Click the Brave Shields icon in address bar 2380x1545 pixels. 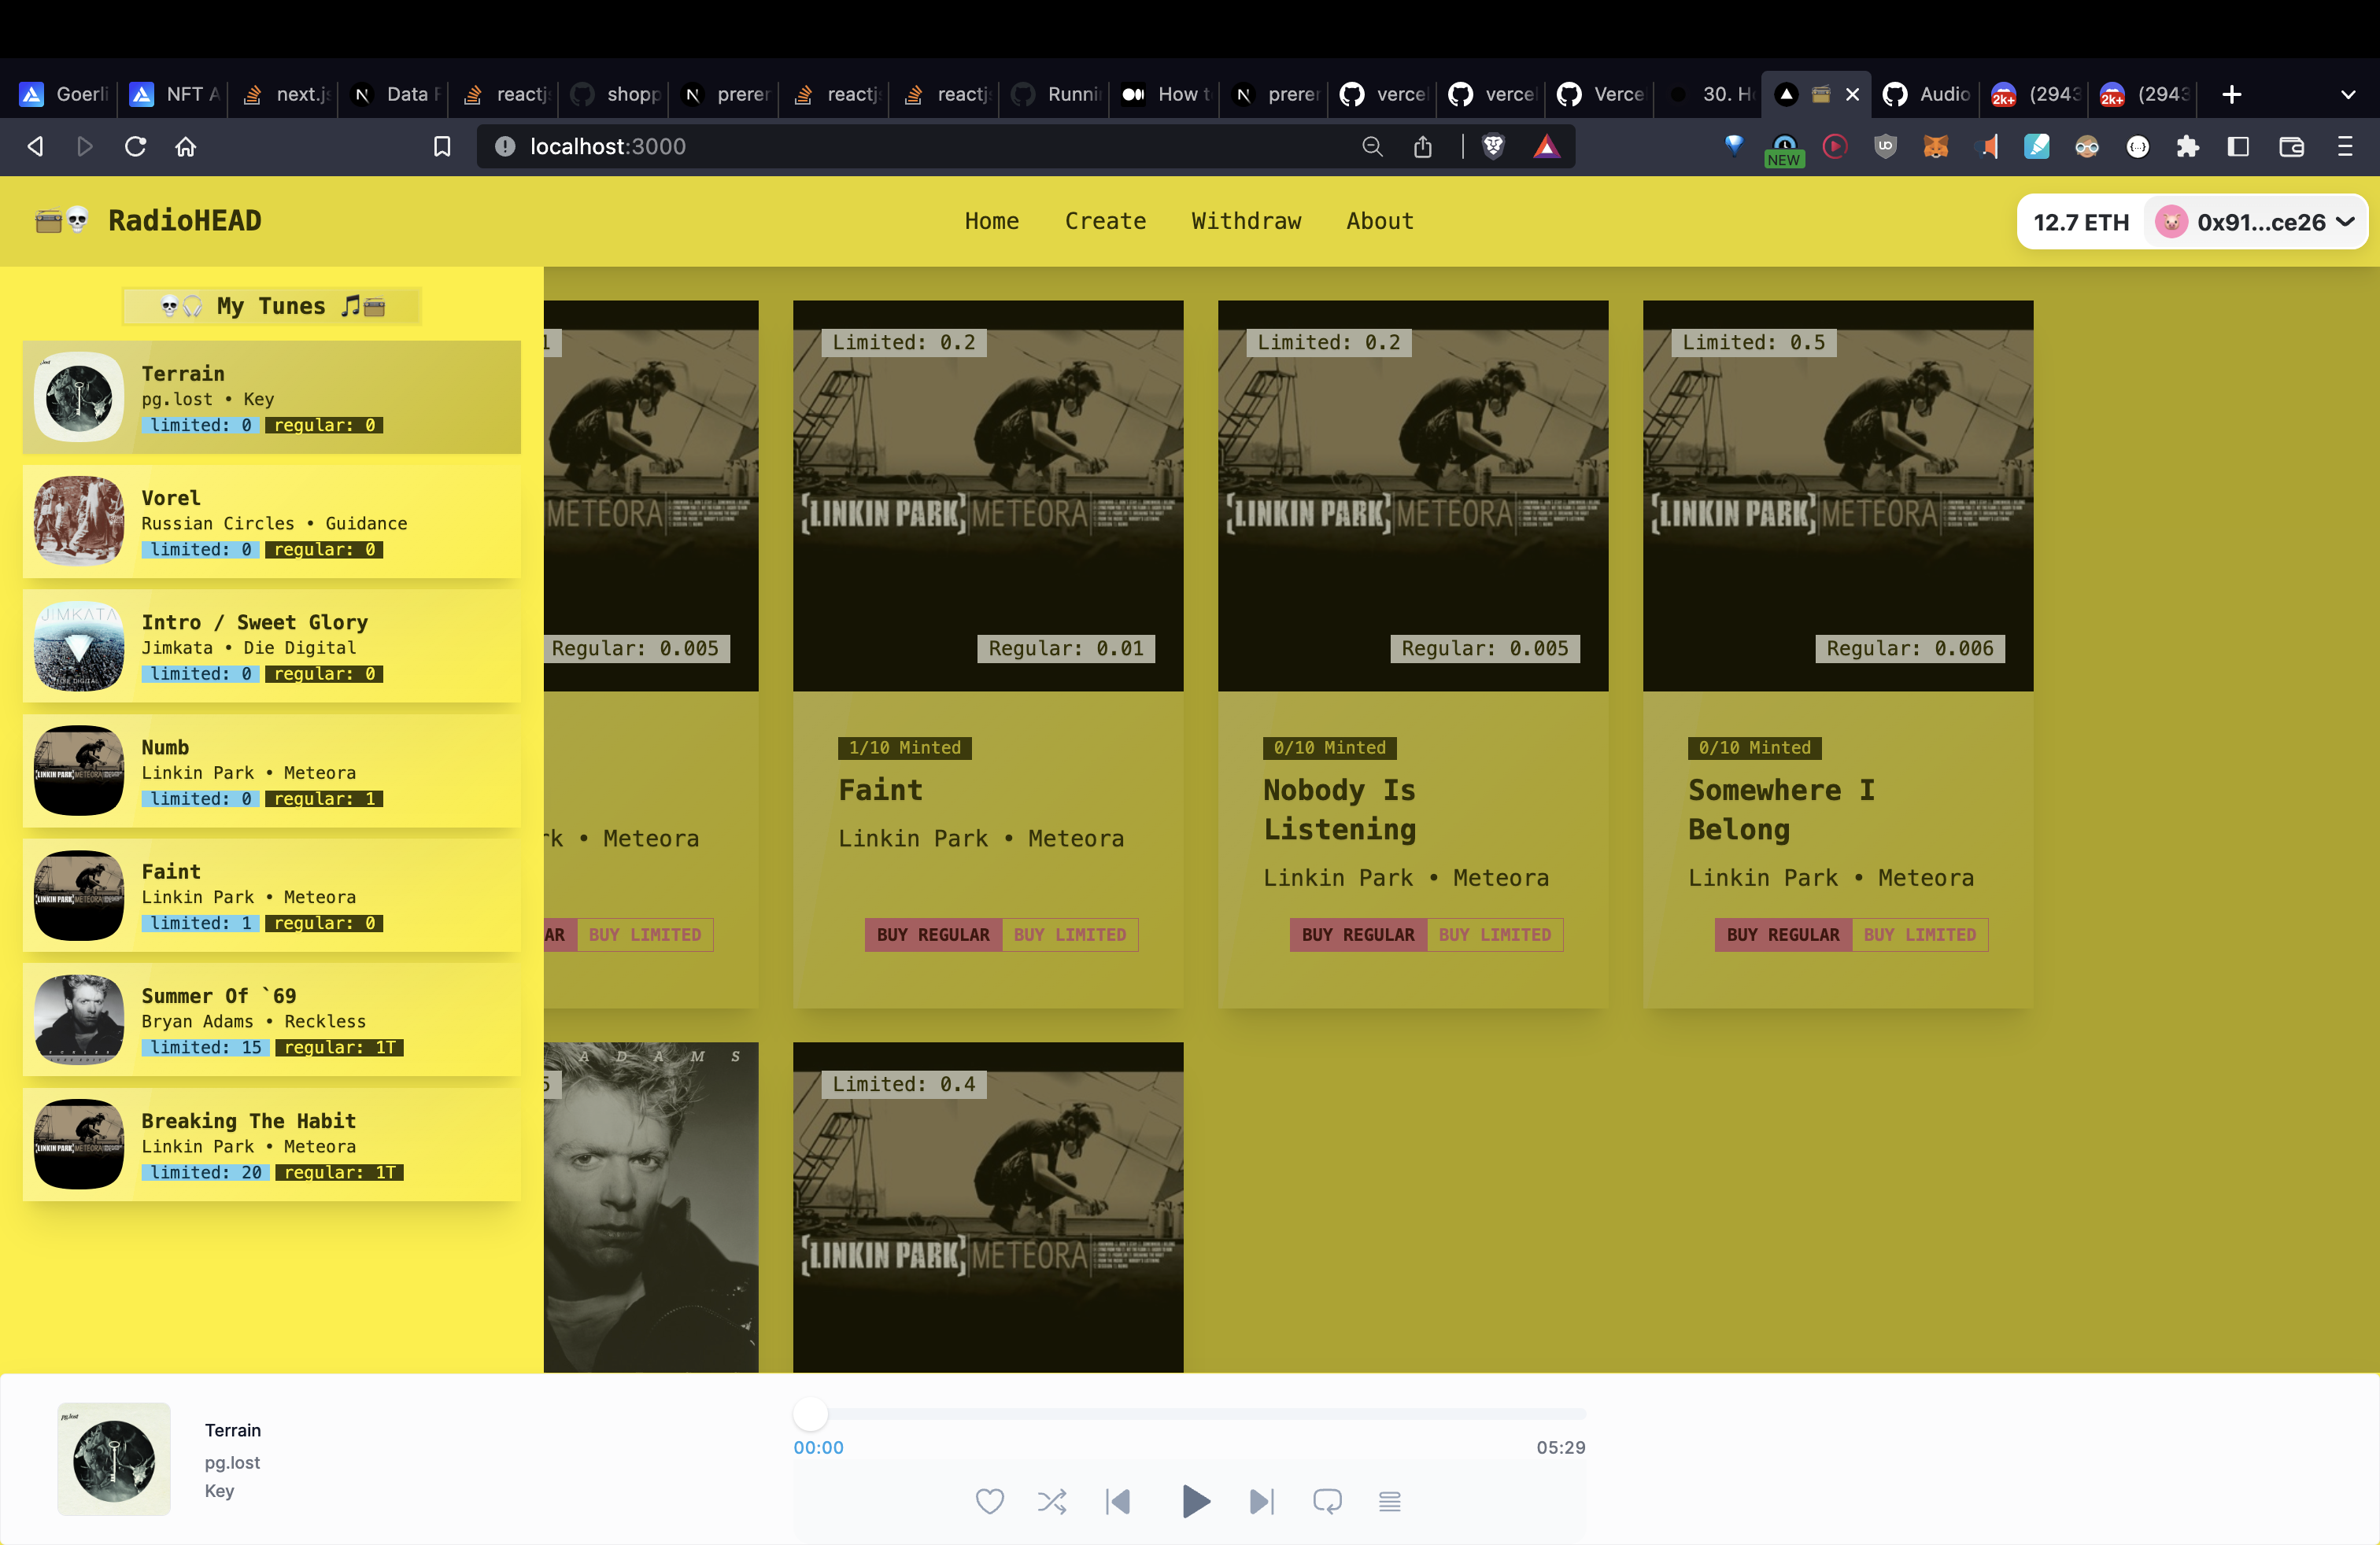pyautogui.click(x=1493, y=147)
